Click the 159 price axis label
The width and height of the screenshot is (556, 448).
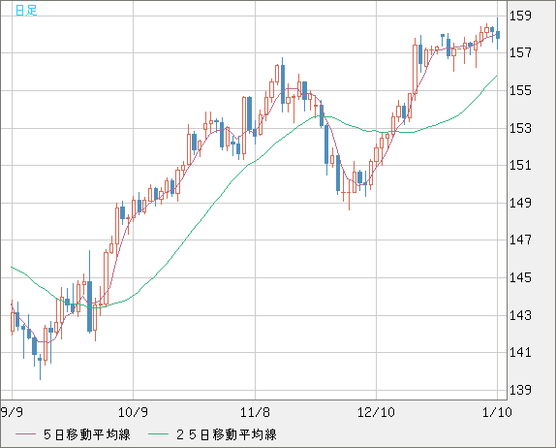[x=520, y=16]
